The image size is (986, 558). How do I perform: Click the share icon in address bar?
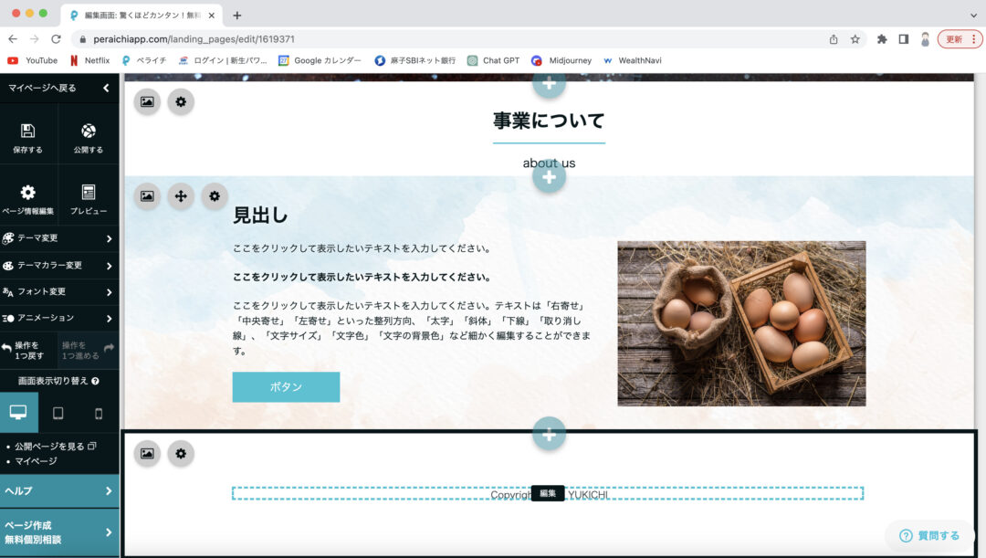tap(834, 39)
